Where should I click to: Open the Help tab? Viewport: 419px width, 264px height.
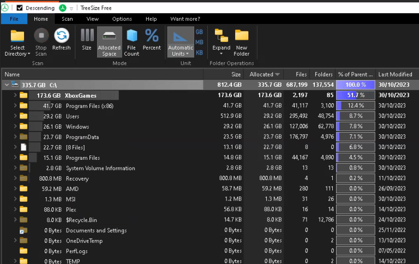(151, 19)
